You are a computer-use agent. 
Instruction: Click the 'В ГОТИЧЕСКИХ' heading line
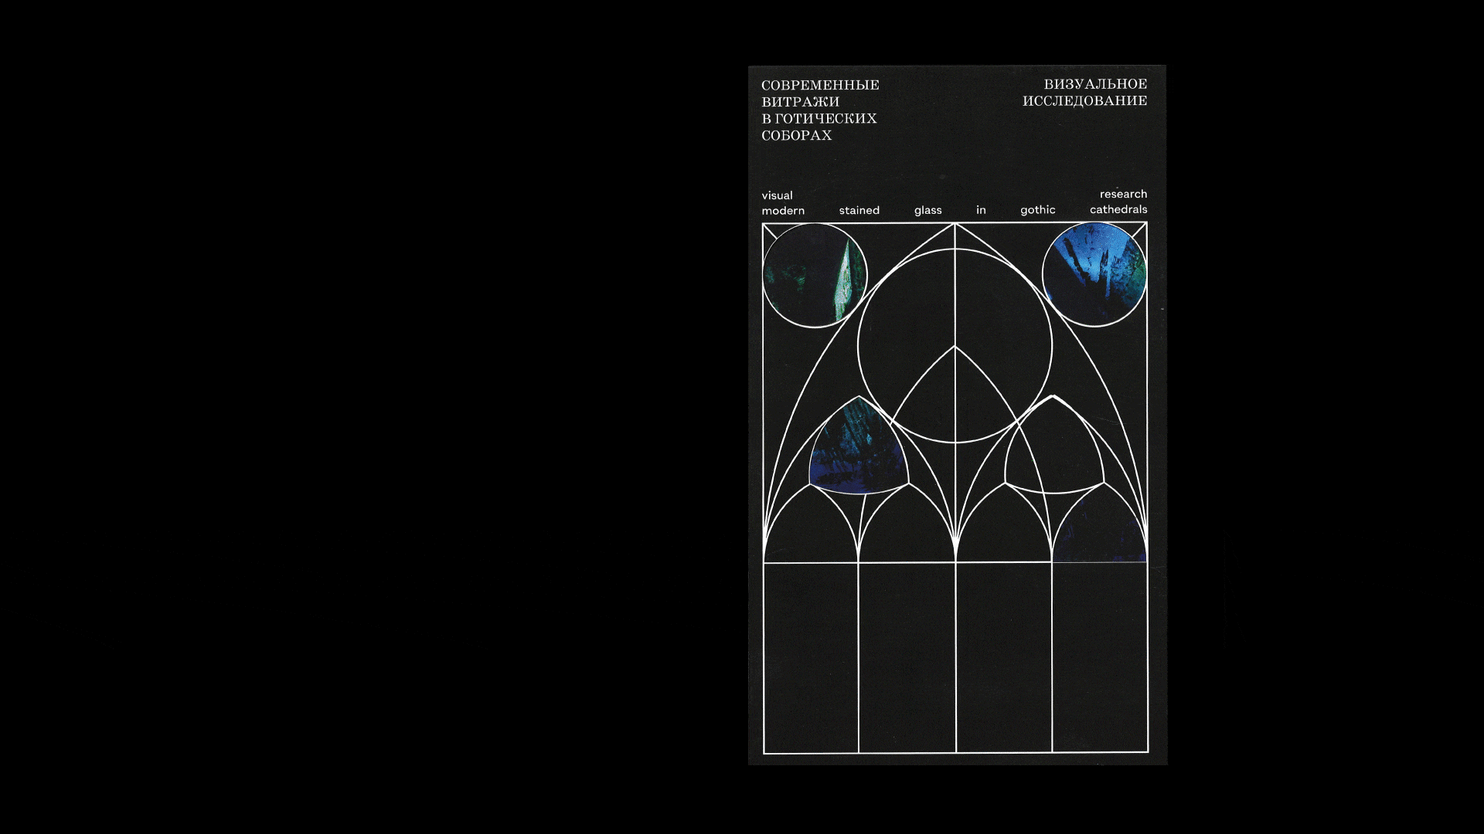pyautogui.click(x=819, y=119)
